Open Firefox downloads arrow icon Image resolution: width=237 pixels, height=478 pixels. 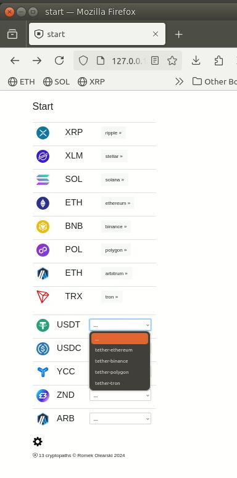coord(196,60)
